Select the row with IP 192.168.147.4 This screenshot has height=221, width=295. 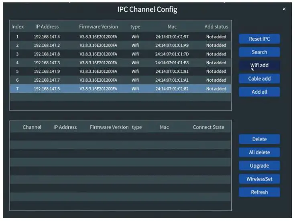tap(120, 37)
